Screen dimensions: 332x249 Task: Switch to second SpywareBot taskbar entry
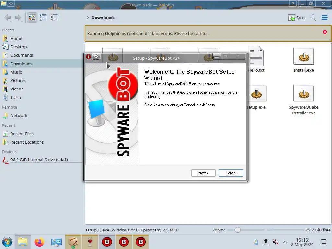point(124,242)
